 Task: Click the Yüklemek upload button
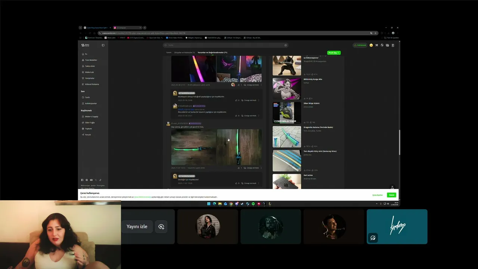coord(360,45)
